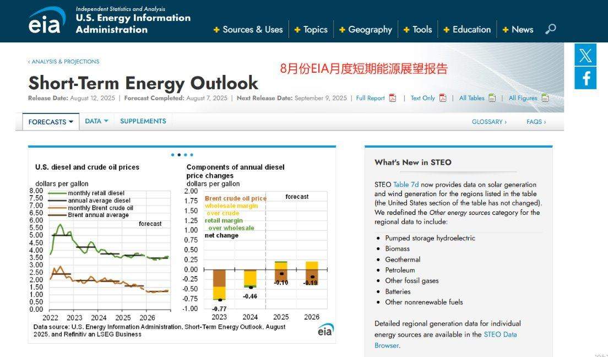Open the Sources & Uses menu
608x357 pixels.
(252, 30)
